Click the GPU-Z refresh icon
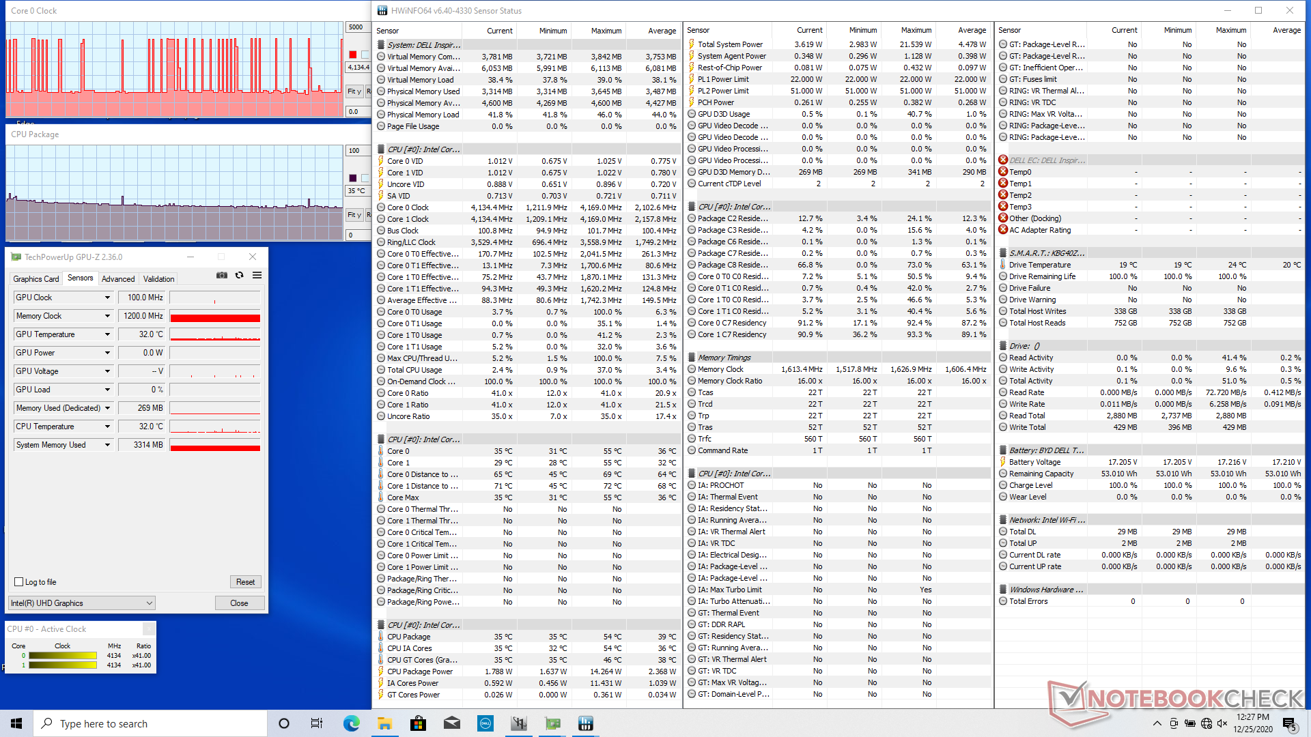 [239, 275]
